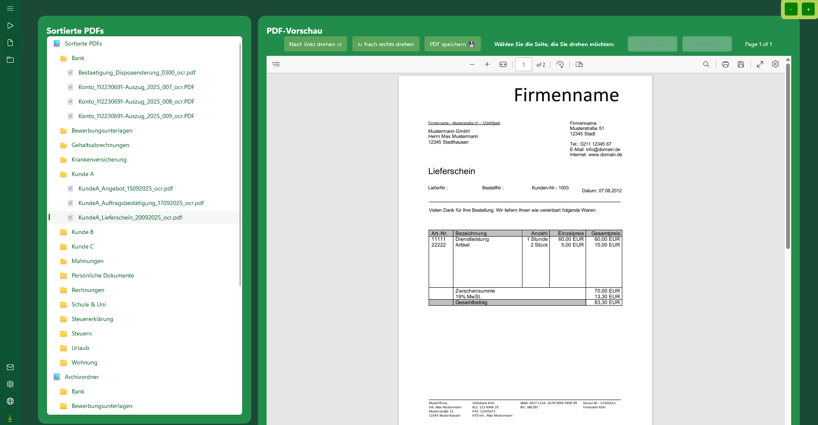Enter fullscreen mode in PDF viewer
The image size is (818, 425).
tap(760, 64)
